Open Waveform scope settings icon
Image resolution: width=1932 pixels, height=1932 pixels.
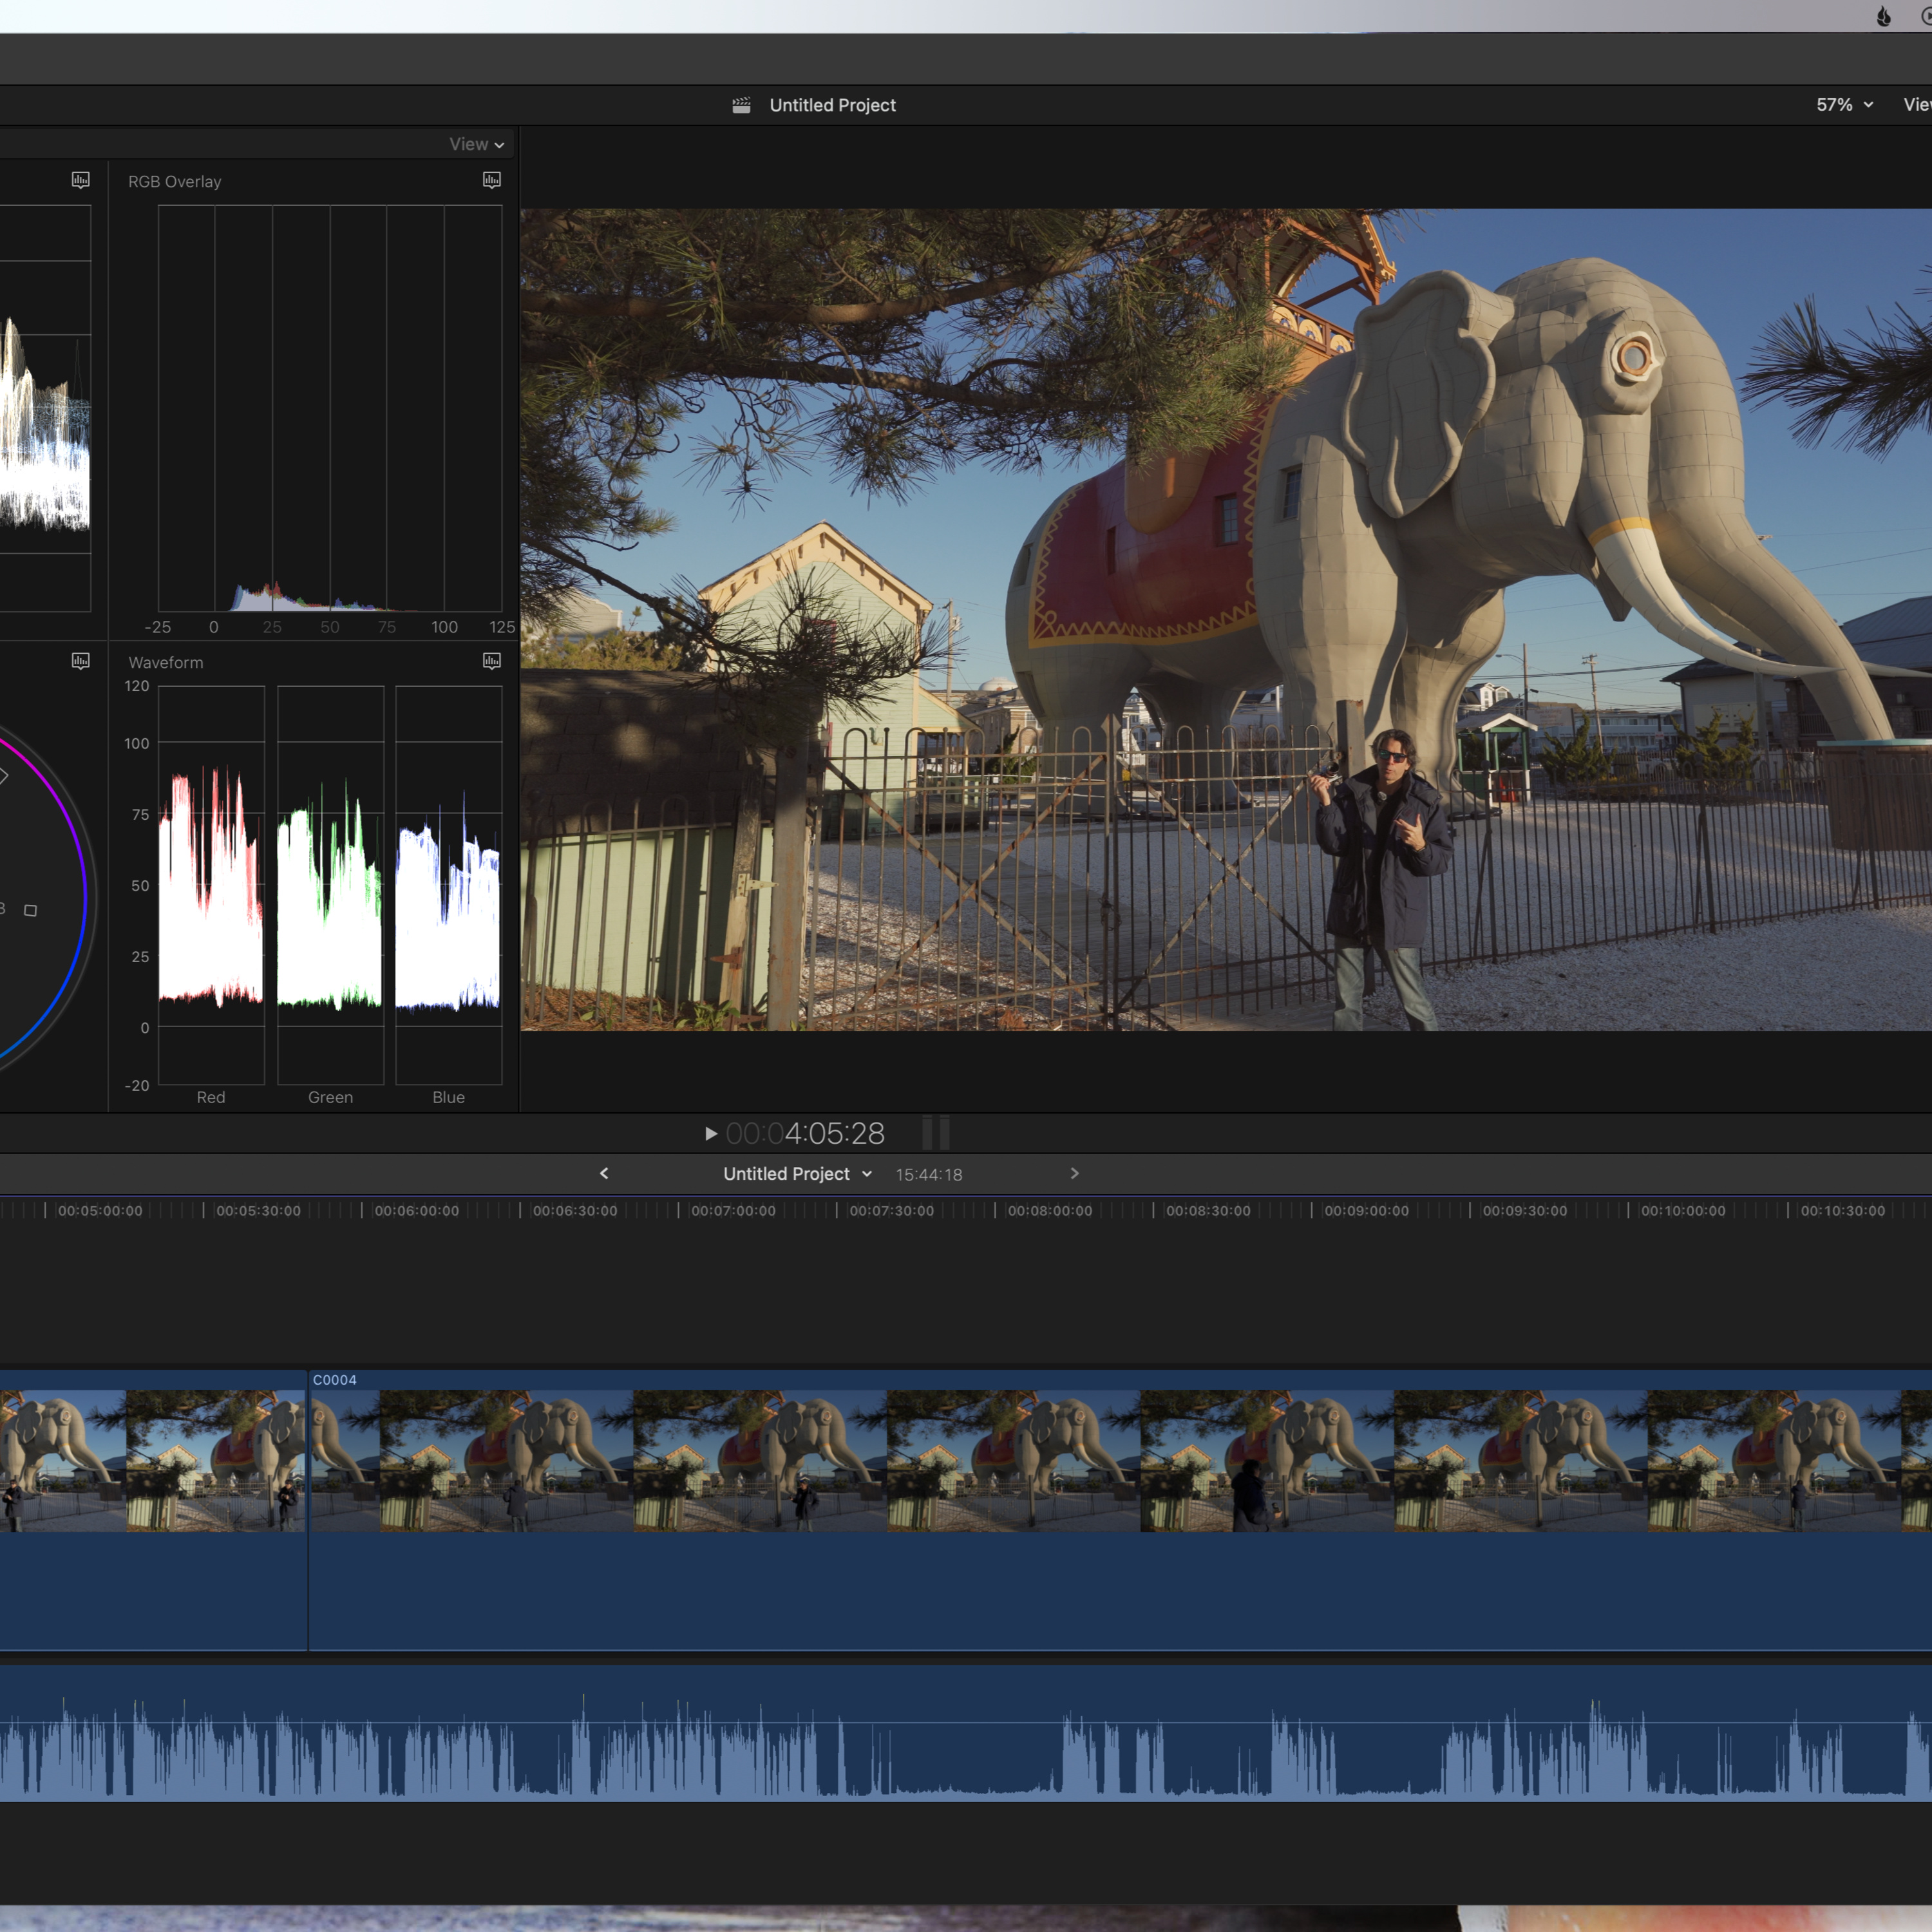click(x=492, y=661)
